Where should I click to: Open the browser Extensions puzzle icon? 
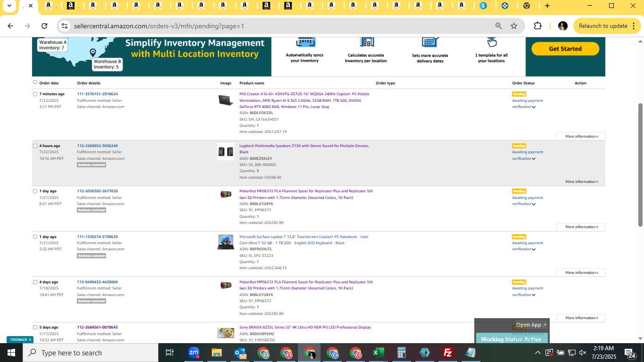[x=537, y=26]
